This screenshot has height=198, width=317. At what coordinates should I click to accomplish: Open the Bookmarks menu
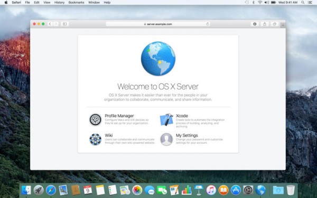(76, 3)
